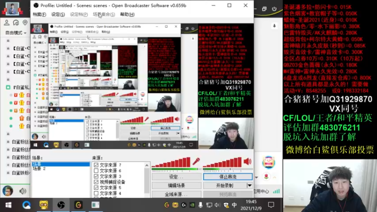Screen dimensions: 377x212
Task: Click the person contacts icon in chat sidebar
Action: [x=7, y=23]
